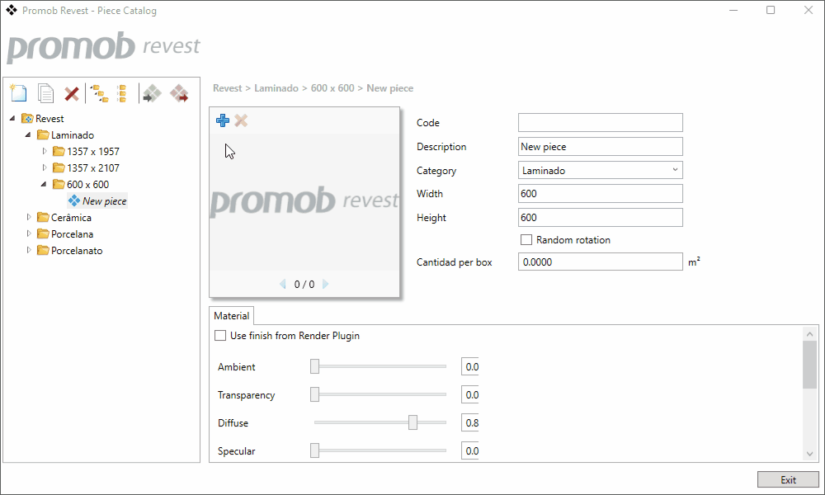The height and width of the screenshot is (495, 825).
Task: Go to the previous image arrow
Action: 282,284
